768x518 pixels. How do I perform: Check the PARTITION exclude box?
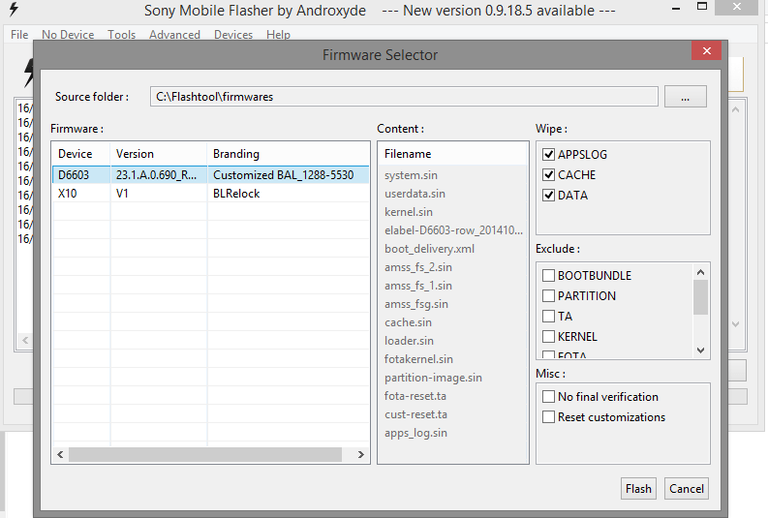pyautogui.click(x=548, y=295)
